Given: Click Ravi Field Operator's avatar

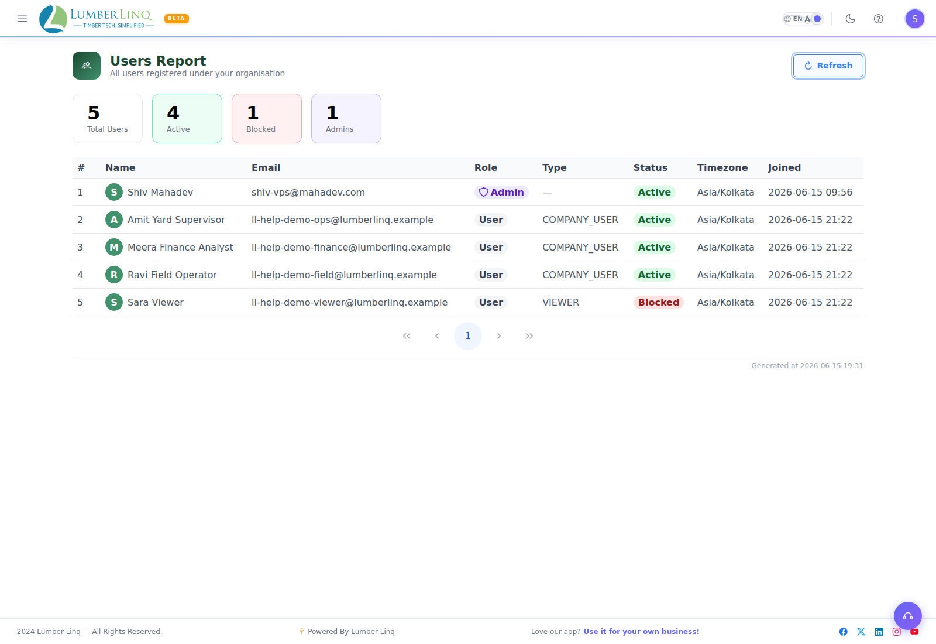Looking at the screenshot, I should click(x=114, y=275).
